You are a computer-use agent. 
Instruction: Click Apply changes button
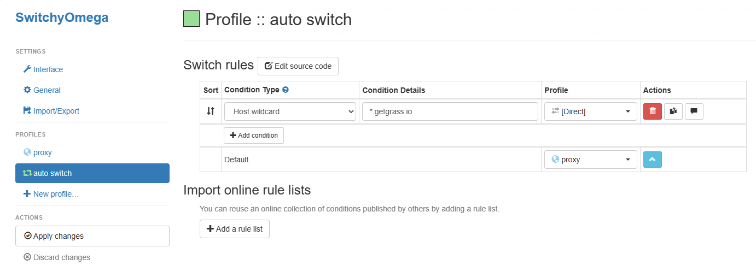click(92, 236)
